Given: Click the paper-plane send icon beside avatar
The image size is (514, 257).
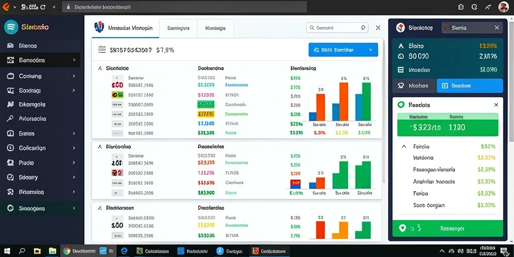Looking at the screenshot, I should (x=487, y=7).
